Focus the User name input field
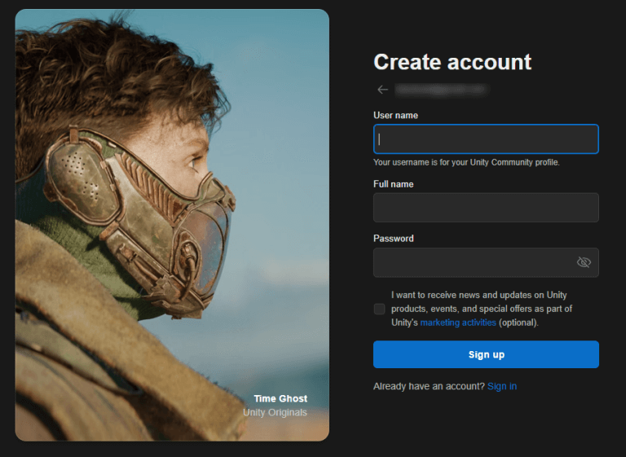The height and width of the screenshot is (457, 626). click(486, 139)
